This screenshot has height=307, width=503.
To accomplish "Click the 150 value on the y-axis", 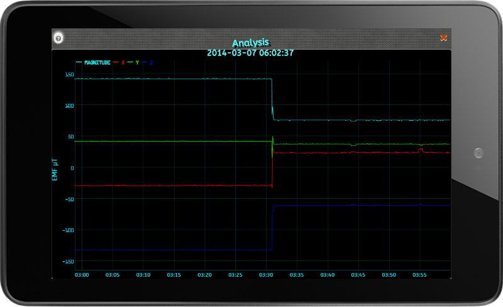I will [x=70, y=74].
